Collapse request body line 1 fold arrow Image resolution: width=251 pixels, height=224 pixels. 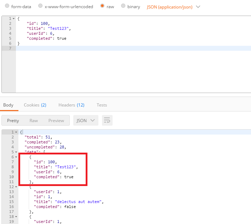(13, 18)
